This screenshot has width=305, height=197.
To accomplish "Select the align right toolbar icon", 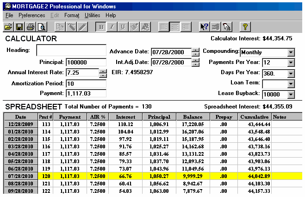I will coord(186,27).
